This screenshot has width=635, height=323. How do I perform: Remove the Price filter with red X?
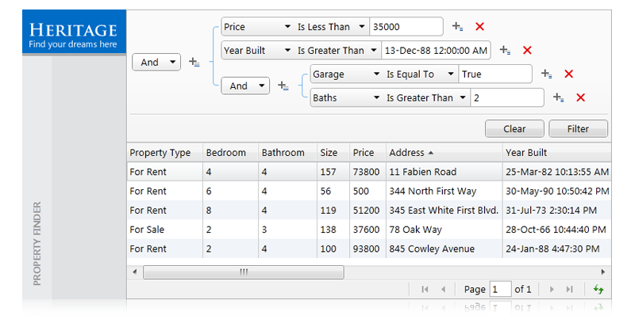(480, 27)
